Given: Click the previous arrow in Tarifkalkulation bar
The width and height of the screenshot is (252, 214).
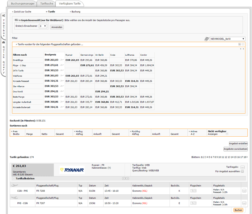Looking at the screenshot, I should 124,178.
